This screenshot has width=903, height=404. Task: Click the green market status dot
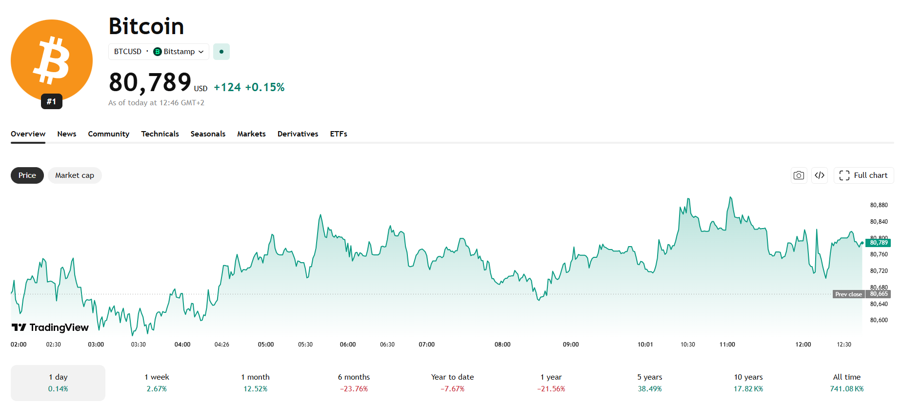click(221, 52)
